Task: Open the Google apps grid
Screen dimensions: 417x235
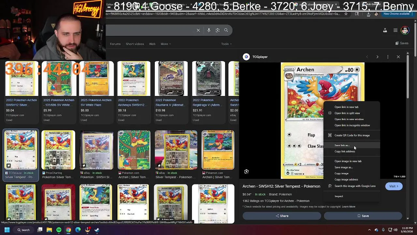Action: (395, 30)
